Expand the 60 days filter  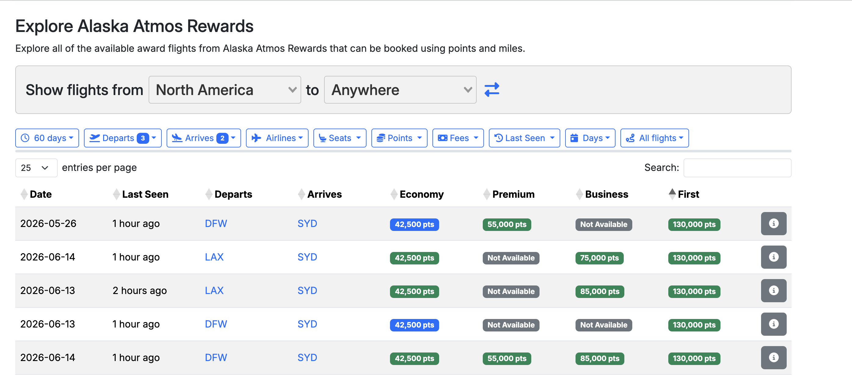(x=47, y=138)
